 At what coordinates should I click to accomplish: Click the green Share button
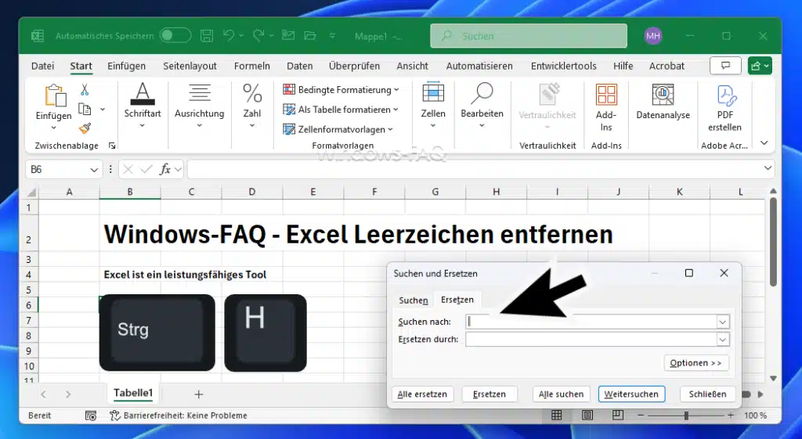click(x=760, y=66)
